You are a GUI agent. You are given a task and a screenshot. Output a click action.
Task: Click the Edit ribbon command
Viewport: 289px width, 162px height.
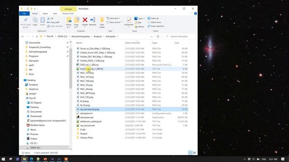click(x=138, y=22)
